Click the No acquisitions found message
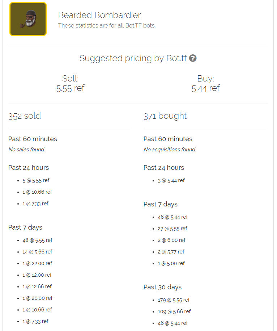The height and width of the screenshot is (331, 277). click(x=170, y=150)
